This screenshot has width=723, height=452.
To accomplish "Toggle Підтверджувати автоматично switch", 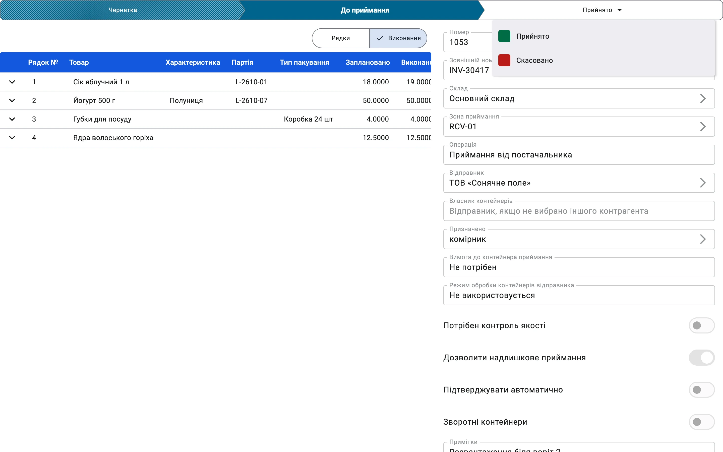I will pyautogui.click(x=701, y=389).
